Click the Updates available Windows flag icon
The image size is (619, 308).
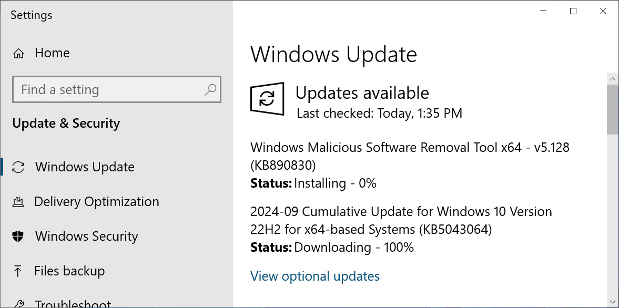(x=267, y=99)
